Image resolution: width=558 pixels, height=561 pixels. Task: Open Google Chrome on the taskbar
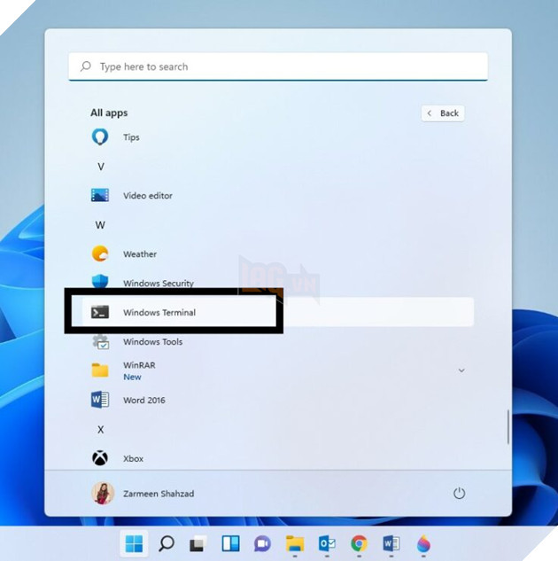click(x=360, y=544)
